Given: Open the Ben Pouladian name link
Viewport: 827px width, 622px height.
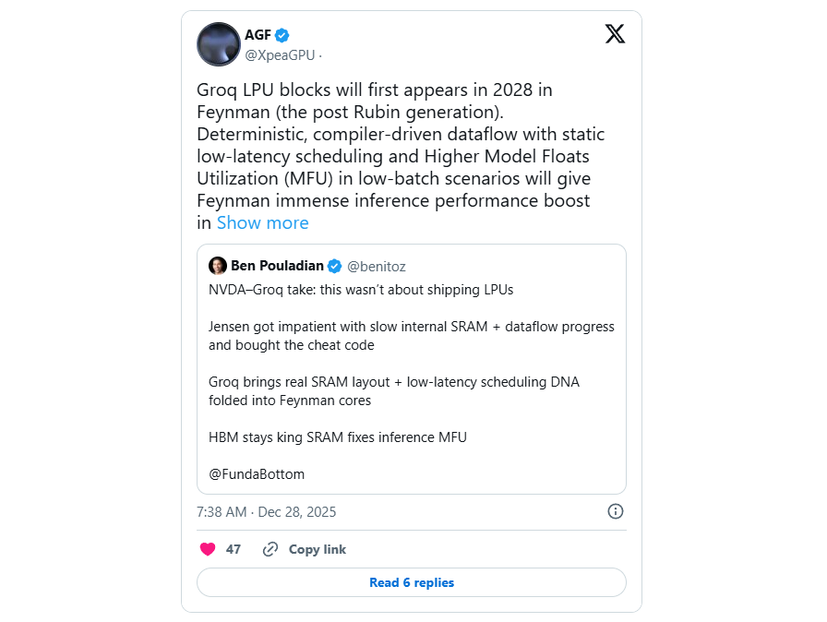Looking at the screenshot, I should coord(277,266).
